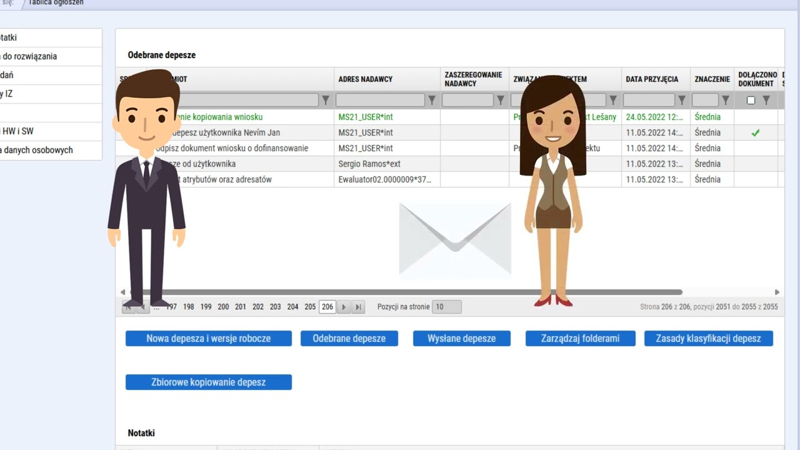Jump to last page arrow in pager

click(358, 307)
